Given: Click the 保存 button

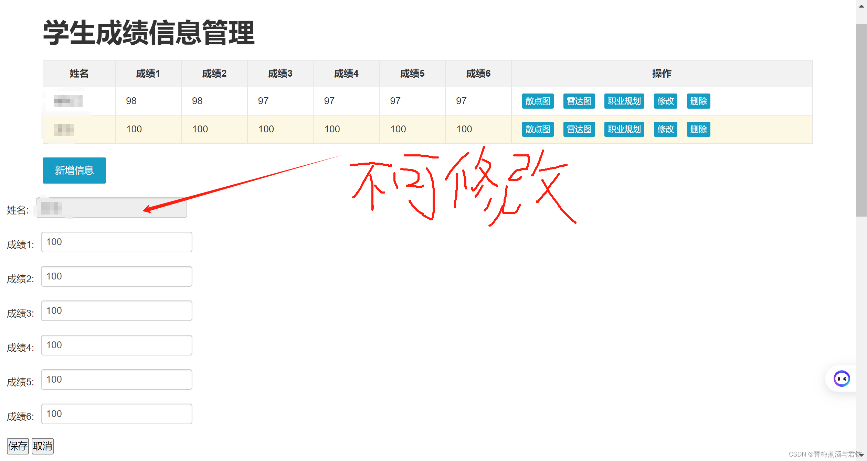Looking at the screenshot, I should tap(18, 446).
